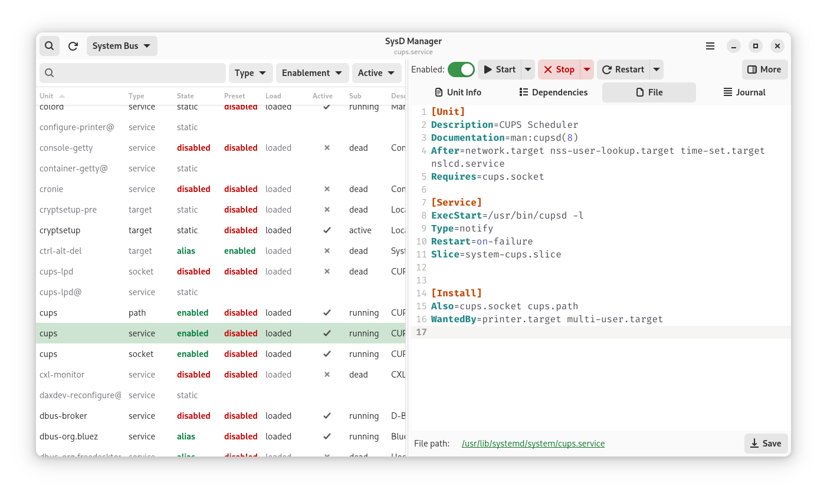Select the dbus-broker service
This screenshot has width=827, height=496.
click(x=221, y=416)
